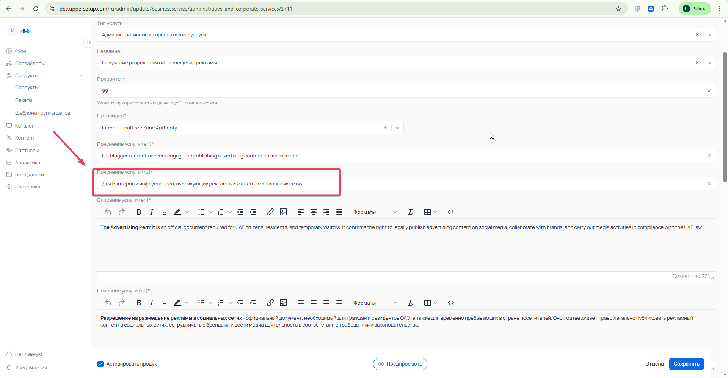Open the Форматы dropdown in the English editor

(x=375, y=212)
